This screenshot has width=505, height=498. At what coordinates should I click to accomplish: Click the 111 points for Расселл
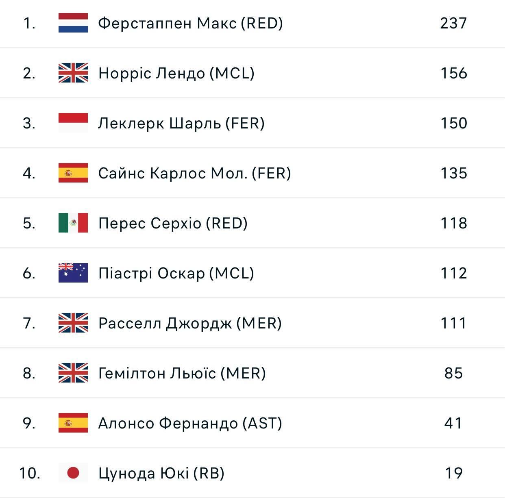click(454, 323)
